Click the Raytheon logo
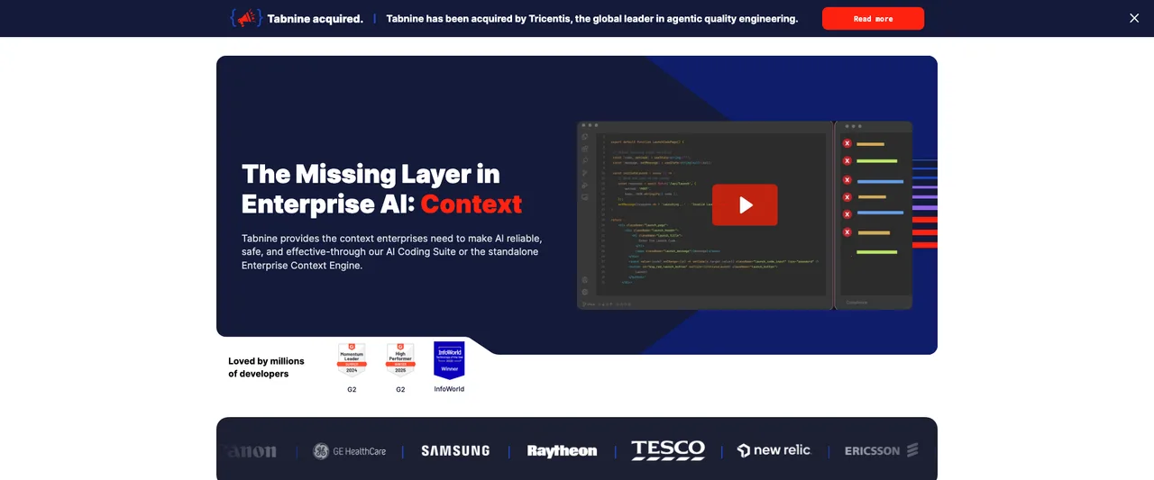This screenshot has height=480, width=1154. click(x=562, y=451)
